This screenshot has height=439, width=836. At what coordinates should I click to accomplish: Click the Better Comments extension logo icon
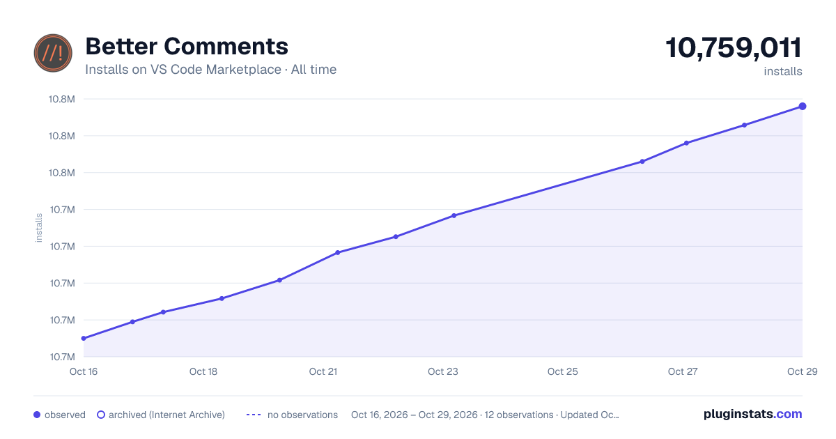(53, 53)
